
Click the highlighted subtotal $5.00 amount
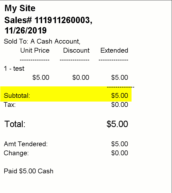point(120,95)
